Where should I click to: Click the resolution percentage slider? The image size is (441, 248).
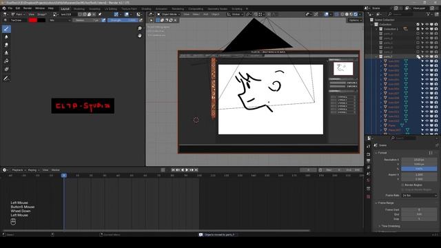point(419,169)
